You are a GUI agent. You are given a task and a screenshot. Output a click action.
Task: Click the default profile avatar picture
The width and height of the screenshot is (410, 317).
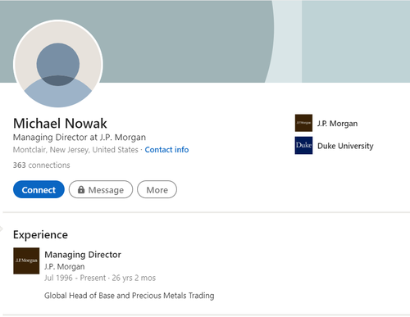58,65
